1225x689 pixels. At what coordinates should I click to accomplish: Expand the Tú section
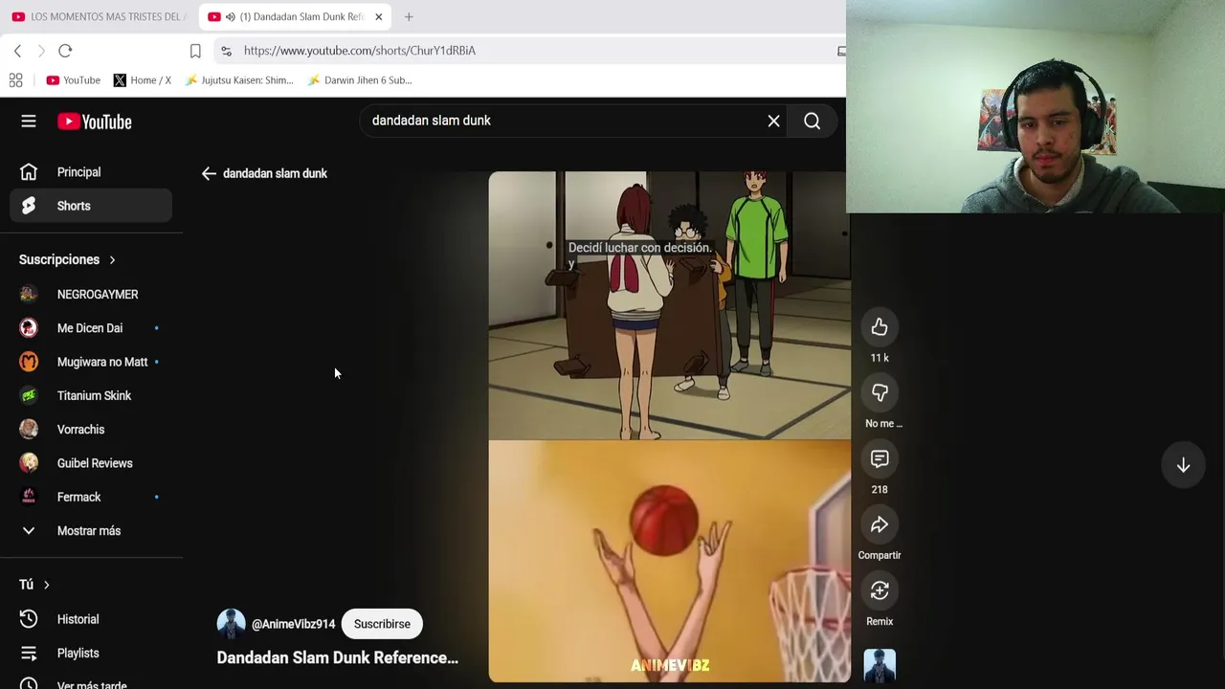coord(34,585)
